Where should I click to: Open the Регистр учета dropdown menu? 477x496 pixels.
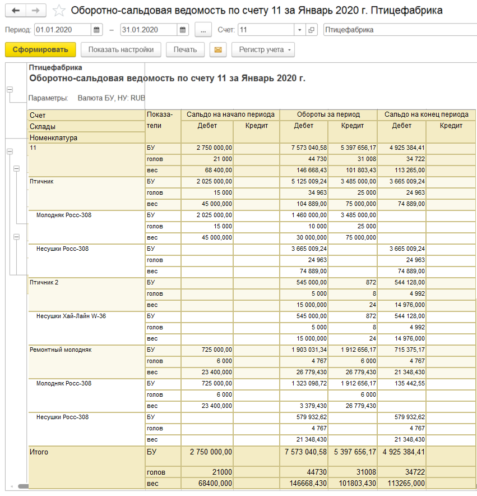[262, 50]
